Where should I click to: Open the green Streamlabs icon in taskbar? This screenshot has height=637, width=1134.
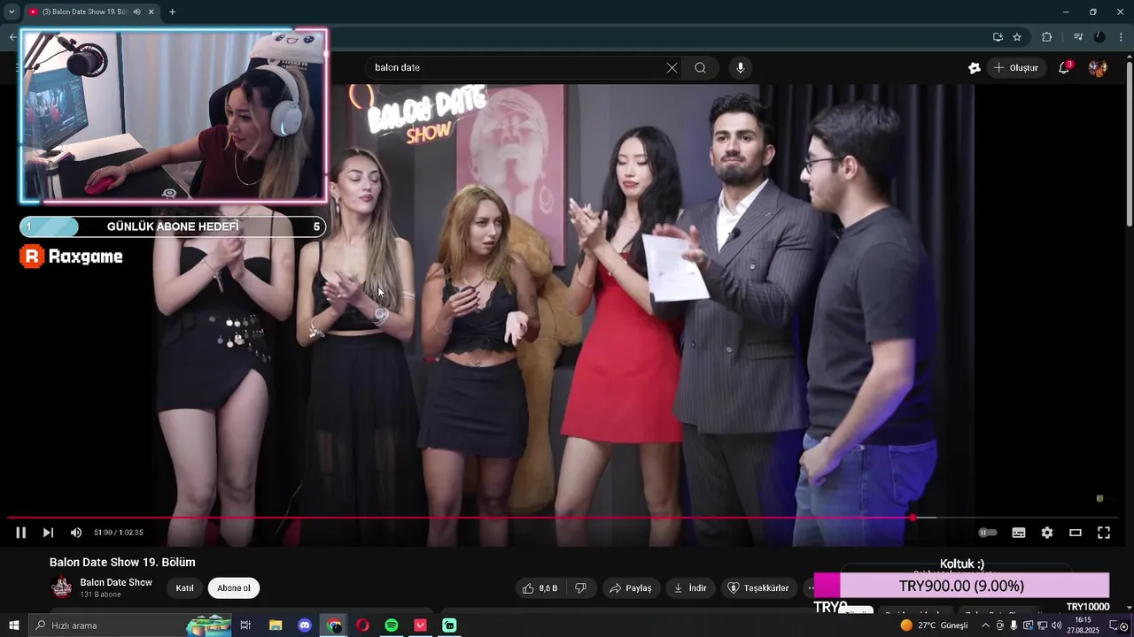449,625
